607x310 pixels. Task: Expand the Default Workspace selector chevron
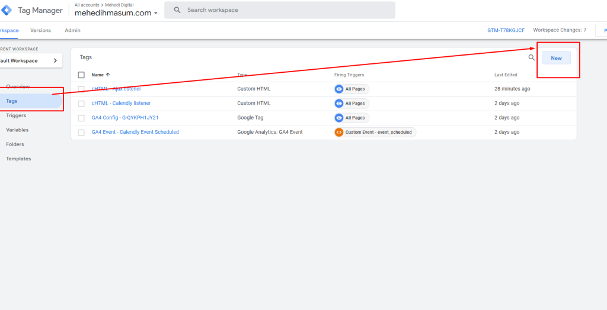point(55,61)
